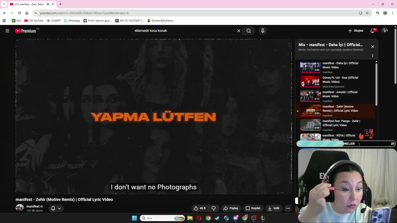Open Chrome tab search dropdown
Viewport: 397px width, 223px height.
[x=4, y=4]
